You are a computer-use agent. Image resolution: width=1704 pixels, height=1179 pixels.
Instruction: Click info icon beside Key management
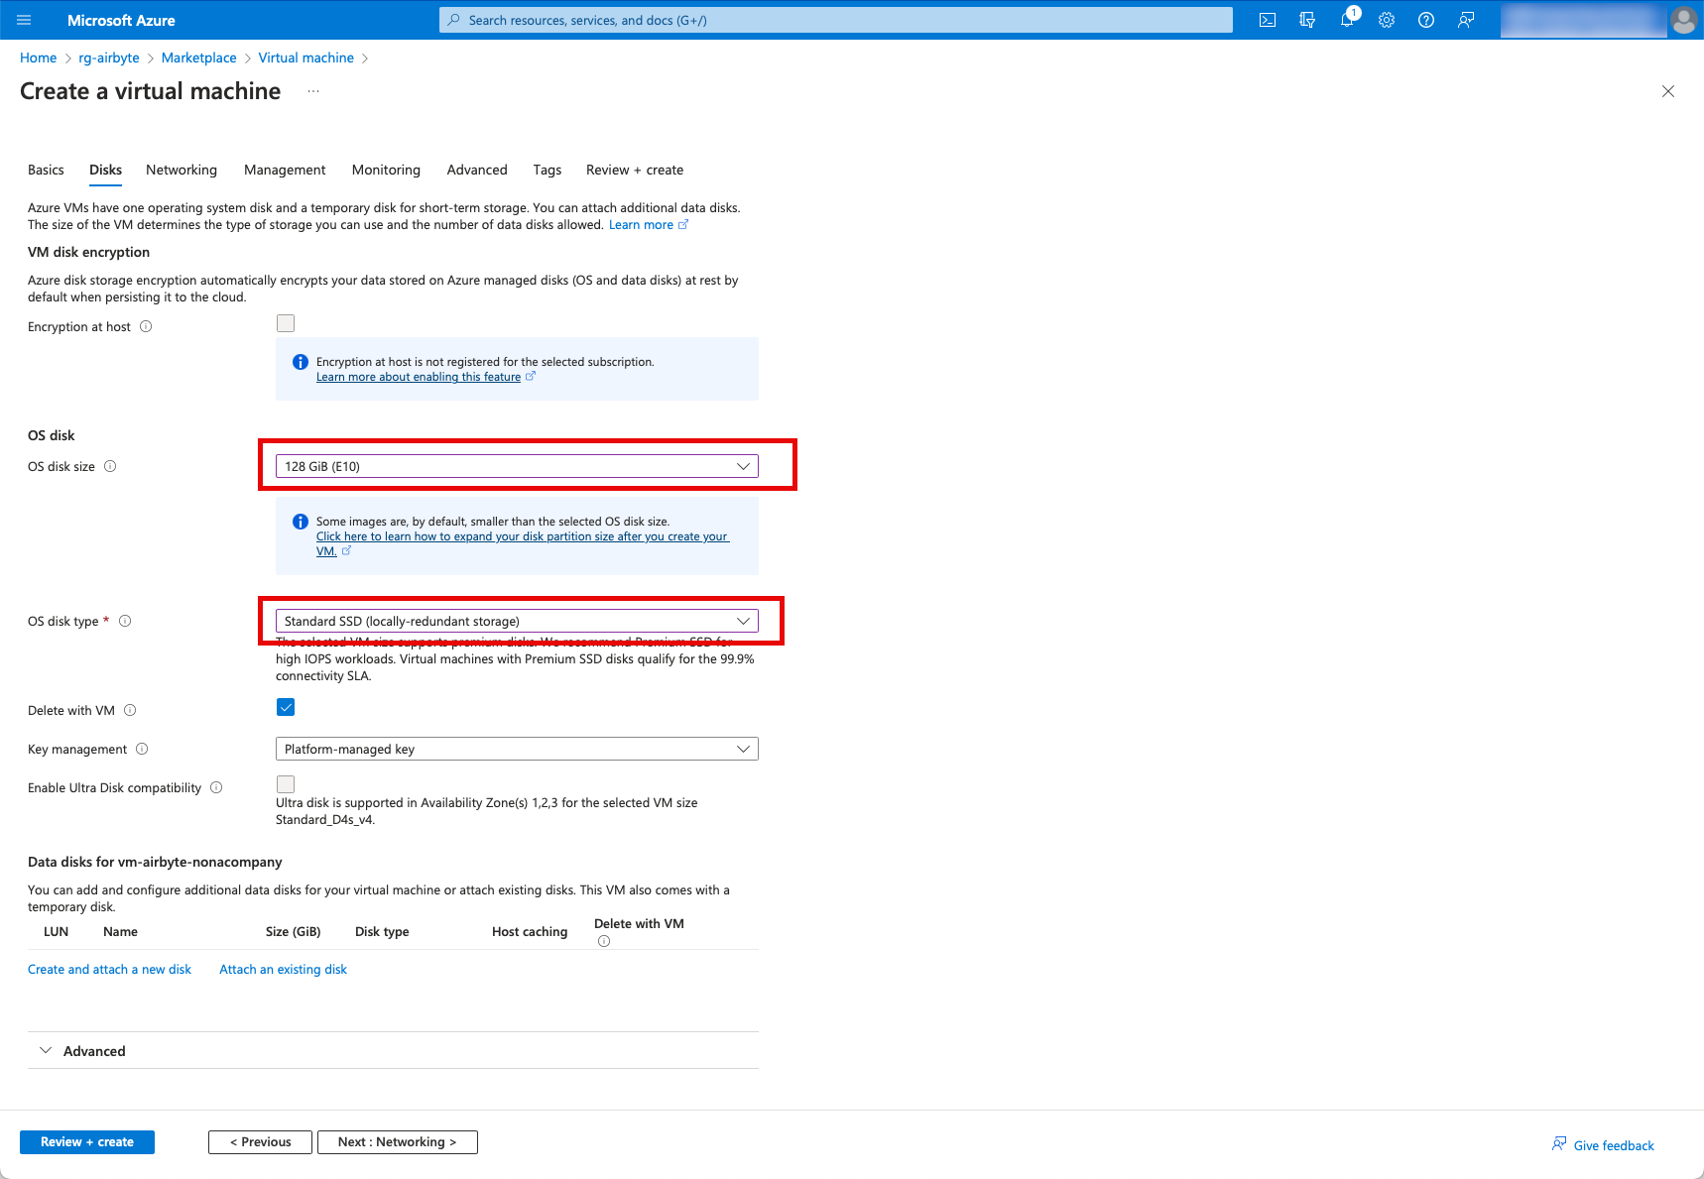coord(142,749)
